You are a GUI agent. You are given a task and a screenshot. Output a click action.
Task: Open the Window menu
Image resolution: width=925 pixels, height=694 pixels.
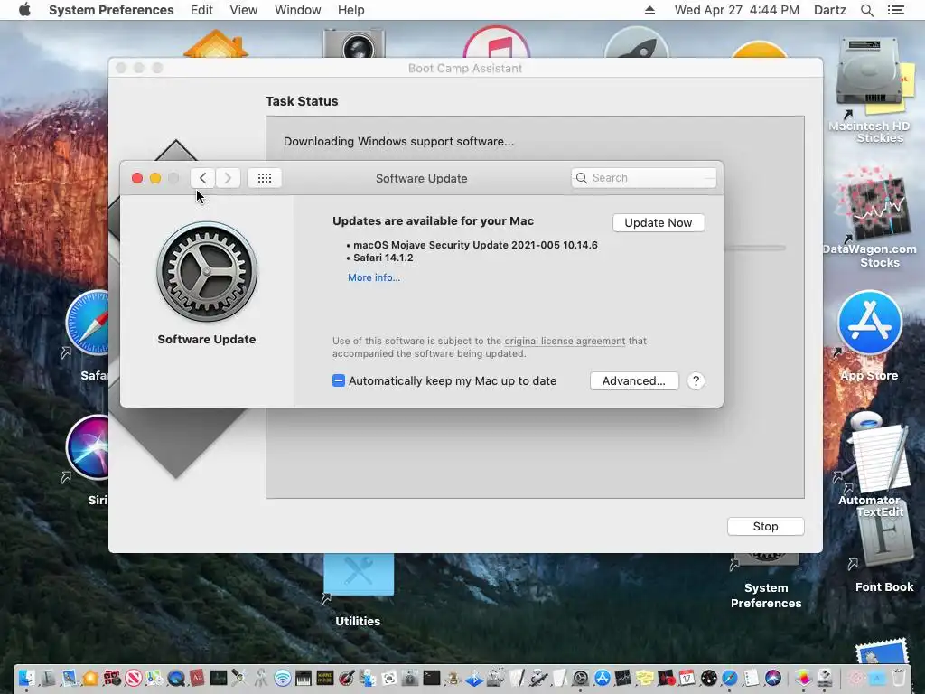coord(298,10)
